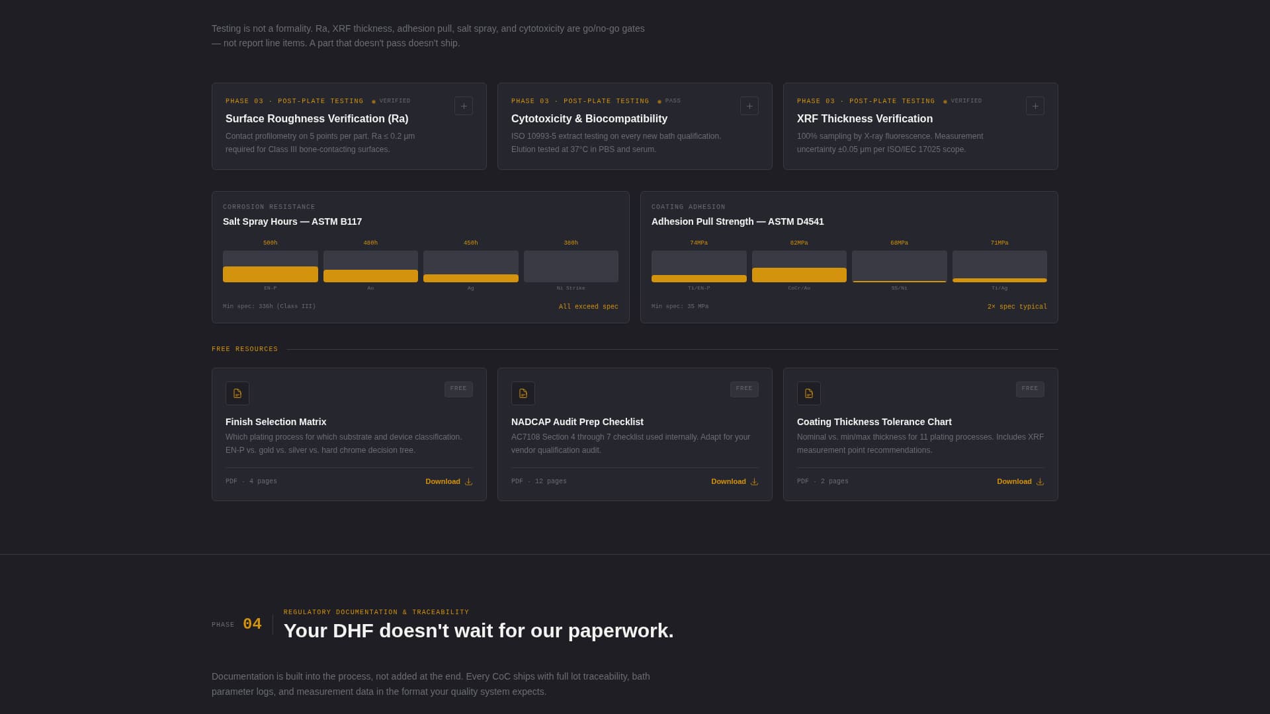Click the VERIFIED status dot on Surface Roughness card

coord(374,100)
